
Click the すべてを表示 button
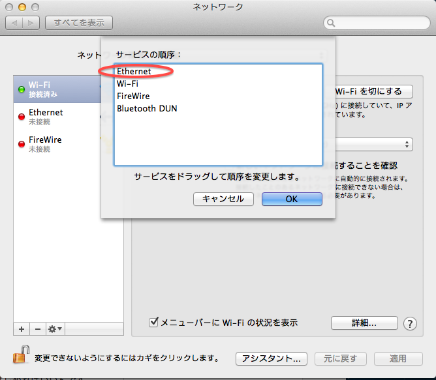pyautogui.click(x=79, y=23)
